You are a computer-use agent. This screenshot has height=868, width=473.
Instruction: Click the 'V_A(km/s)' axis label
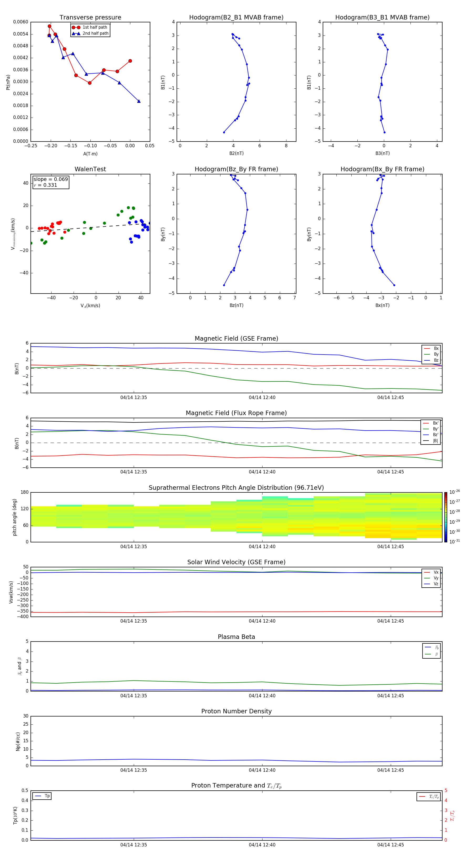90,306
